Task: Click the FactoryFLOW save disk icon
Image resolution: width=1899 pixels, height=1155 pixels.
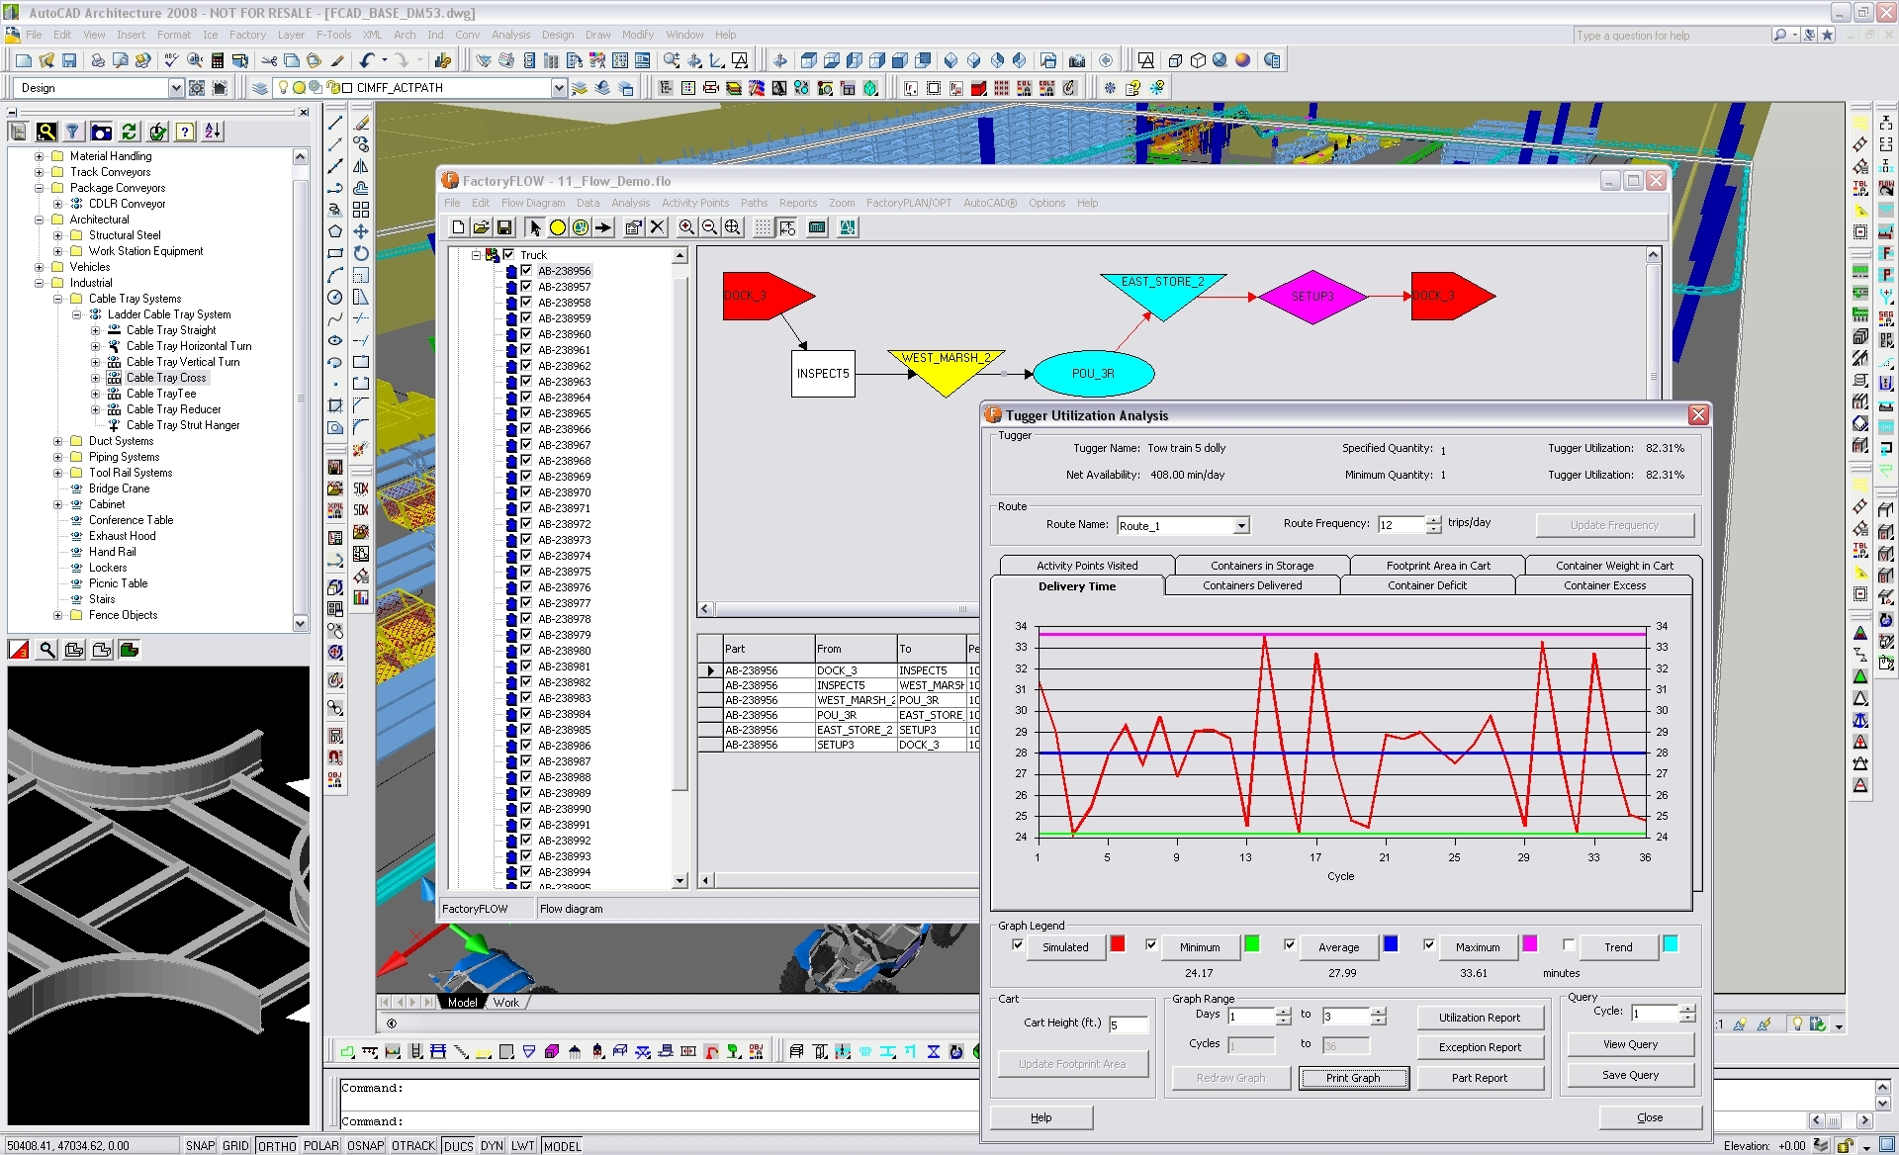Action: coord(504,227)
